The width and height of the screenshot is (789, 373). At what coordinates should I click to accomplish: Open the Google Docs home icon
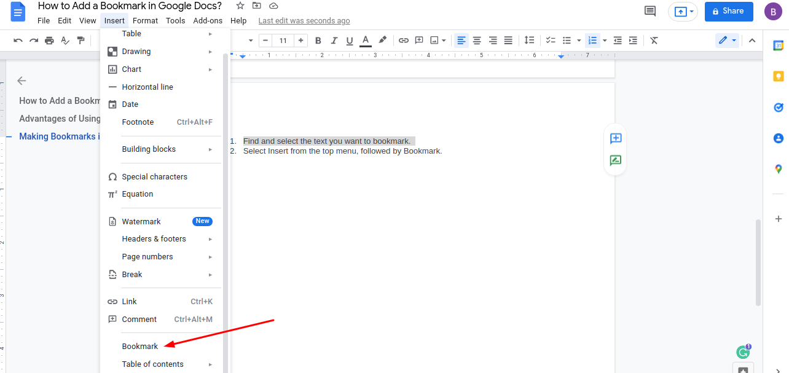pyautogui.click(x=18, y=12)
